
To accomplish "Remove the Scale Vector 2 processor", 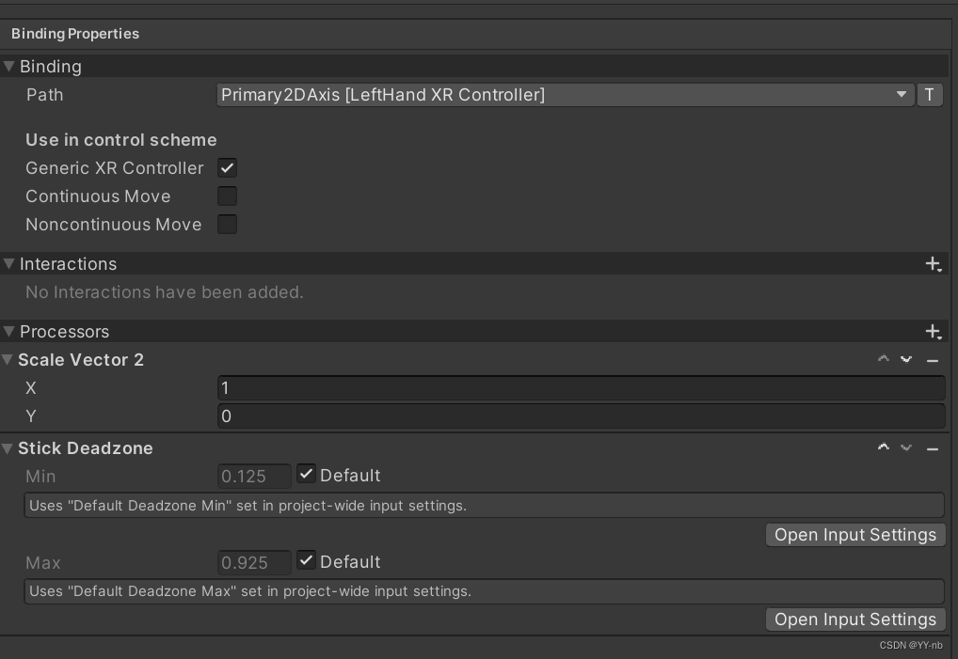I will tap(933, 360).
